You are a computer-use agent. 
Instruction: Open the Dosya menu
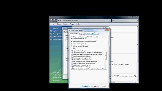click(x=53, y=24)
